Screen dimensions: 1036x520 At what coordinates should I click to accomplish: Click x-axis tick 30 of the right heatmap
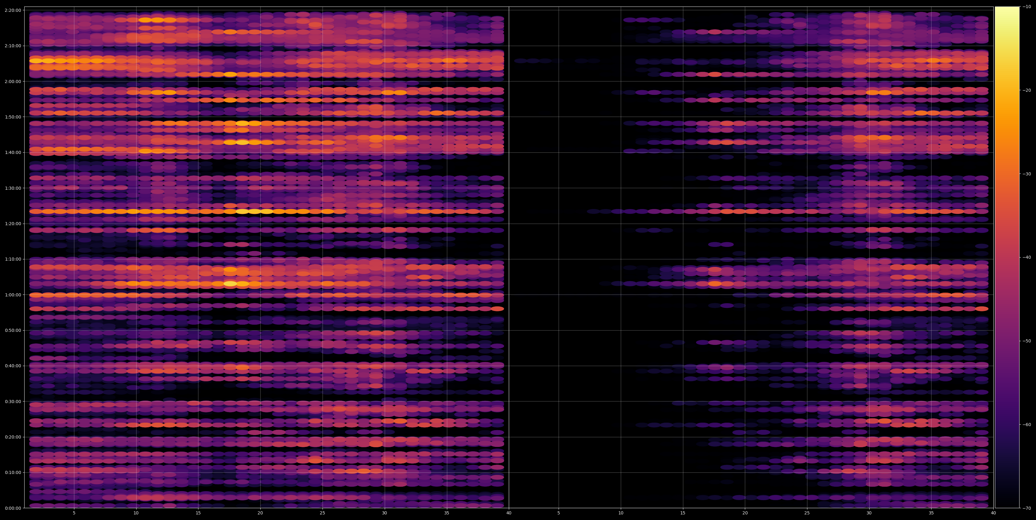click(869, 513)
